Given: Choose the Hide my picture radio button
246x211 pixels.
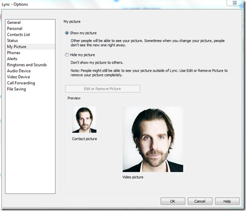Looking at the screenshot, I should tap(67, 55).
